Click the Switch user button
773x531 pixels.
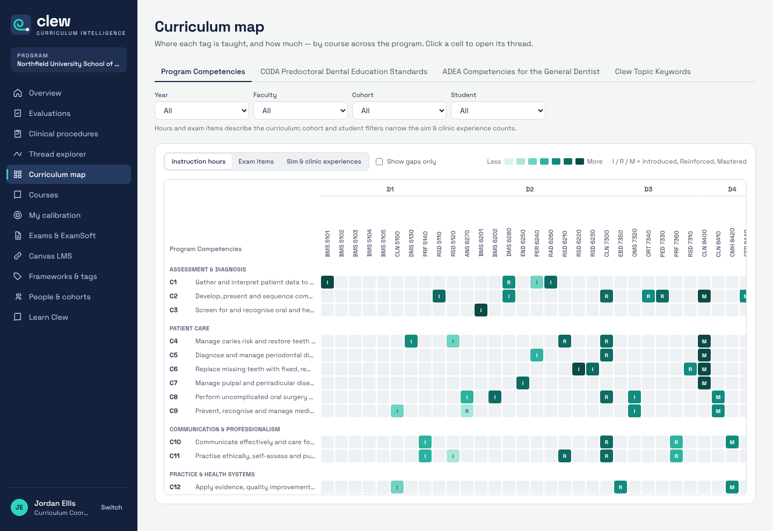(x=112, y=507)
